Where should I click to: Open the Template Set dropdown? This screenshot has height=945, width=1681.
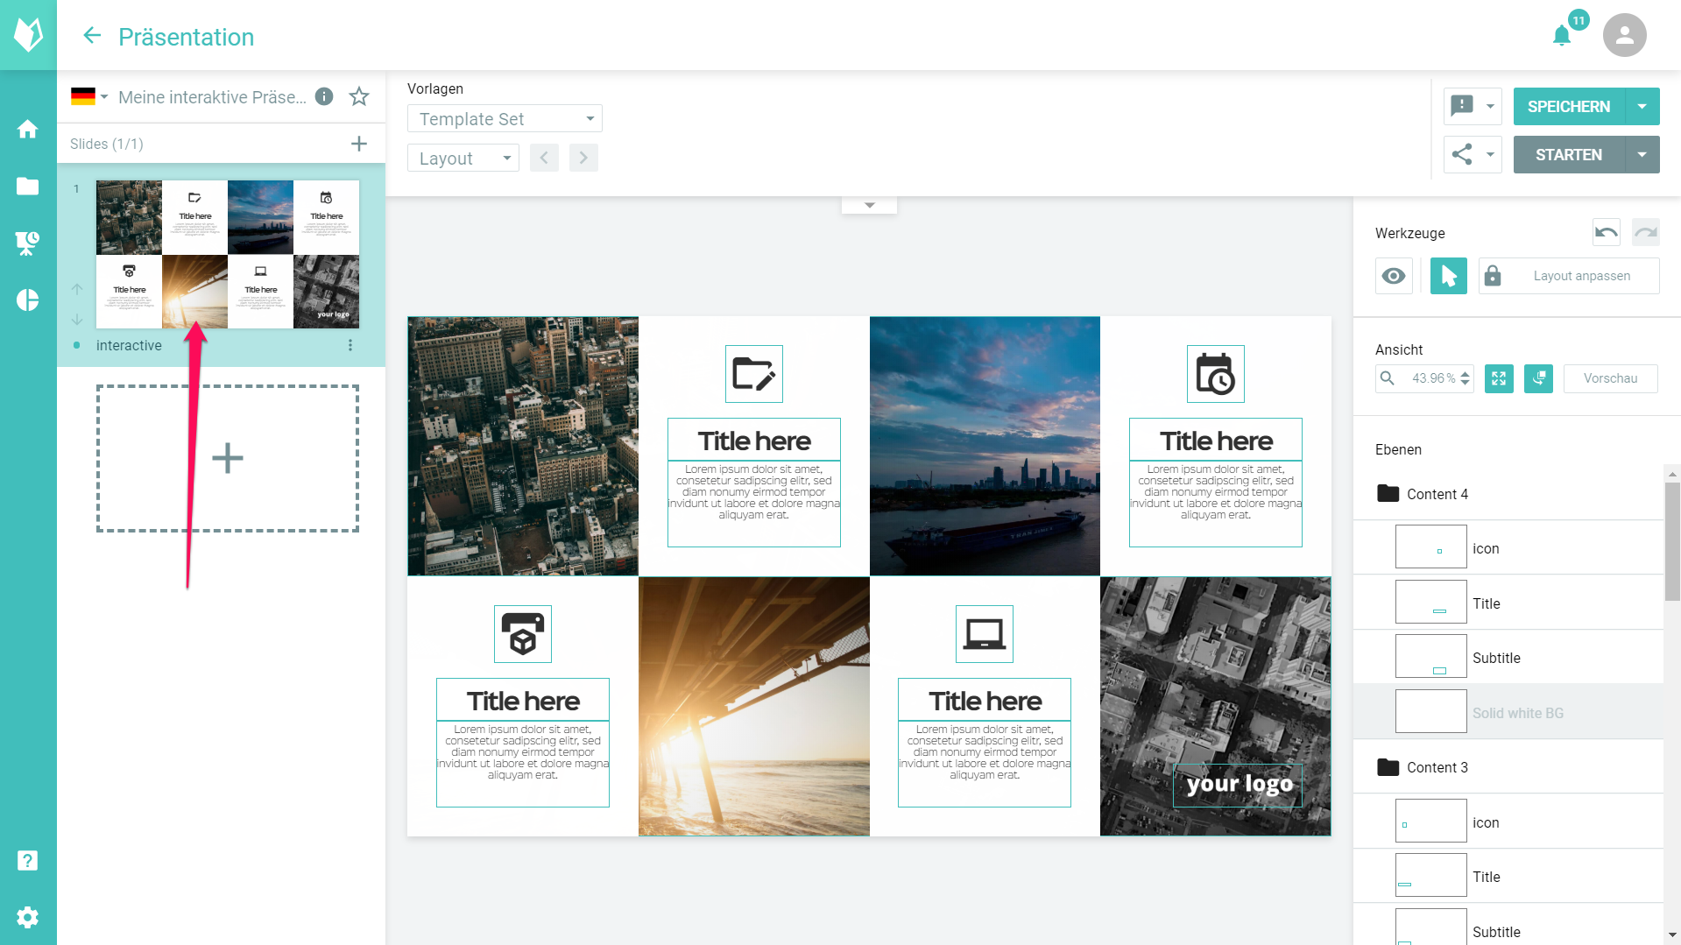(505, 118)
